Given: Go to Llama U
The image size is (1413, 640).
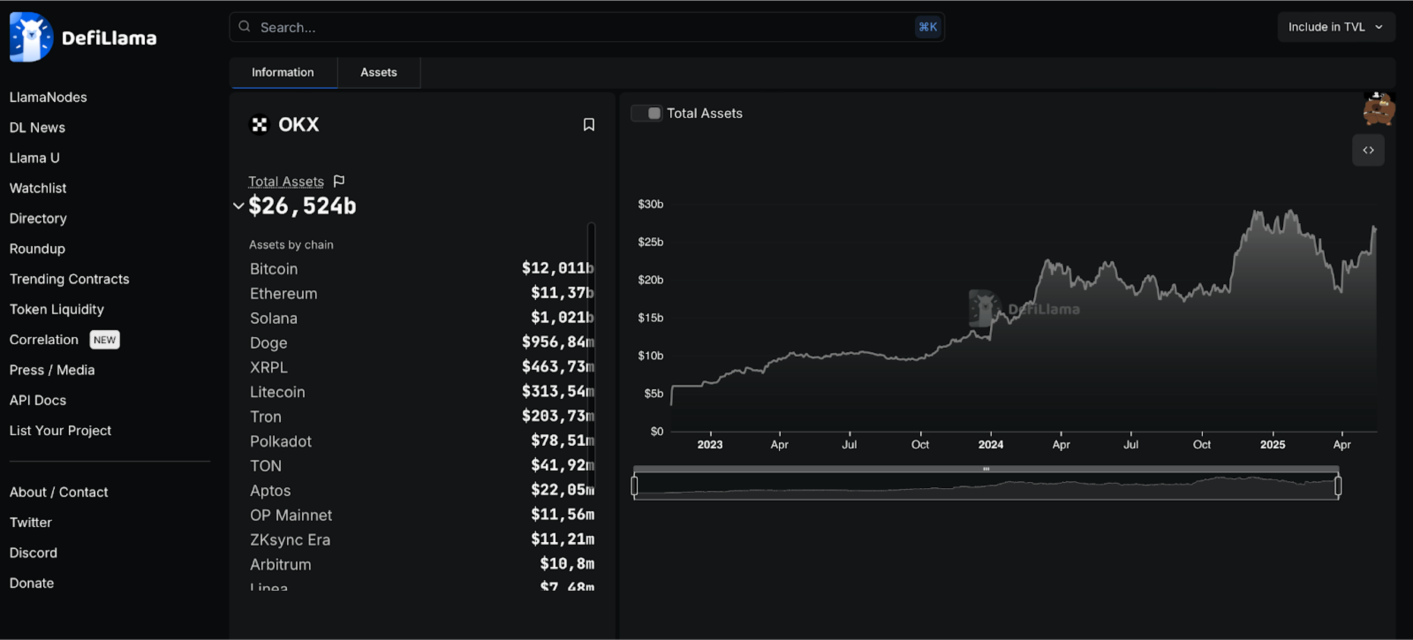Looking at the screenshot, I should (34, 158).
